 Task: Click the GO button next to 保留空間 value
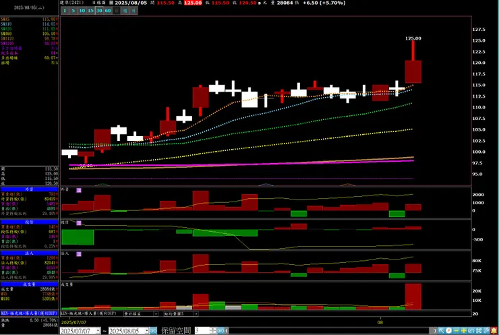point(221,331)
